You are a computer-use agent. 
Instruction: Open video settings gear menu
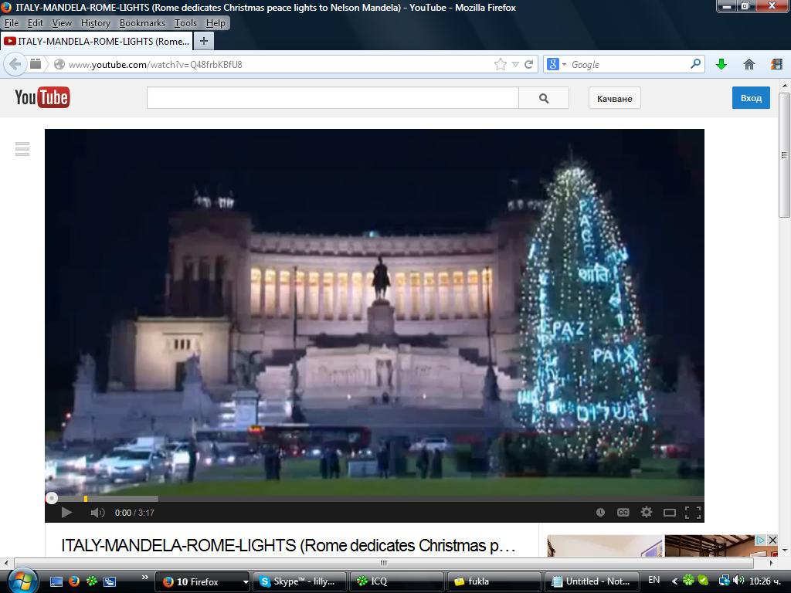click(x=647, y=512)
